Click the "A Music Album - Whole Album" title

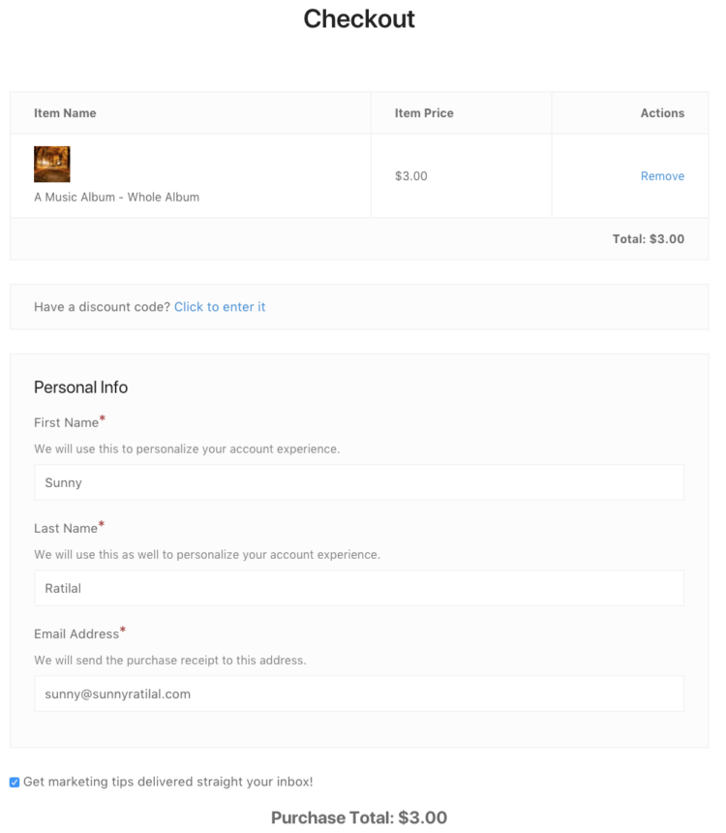click(116, 197)
